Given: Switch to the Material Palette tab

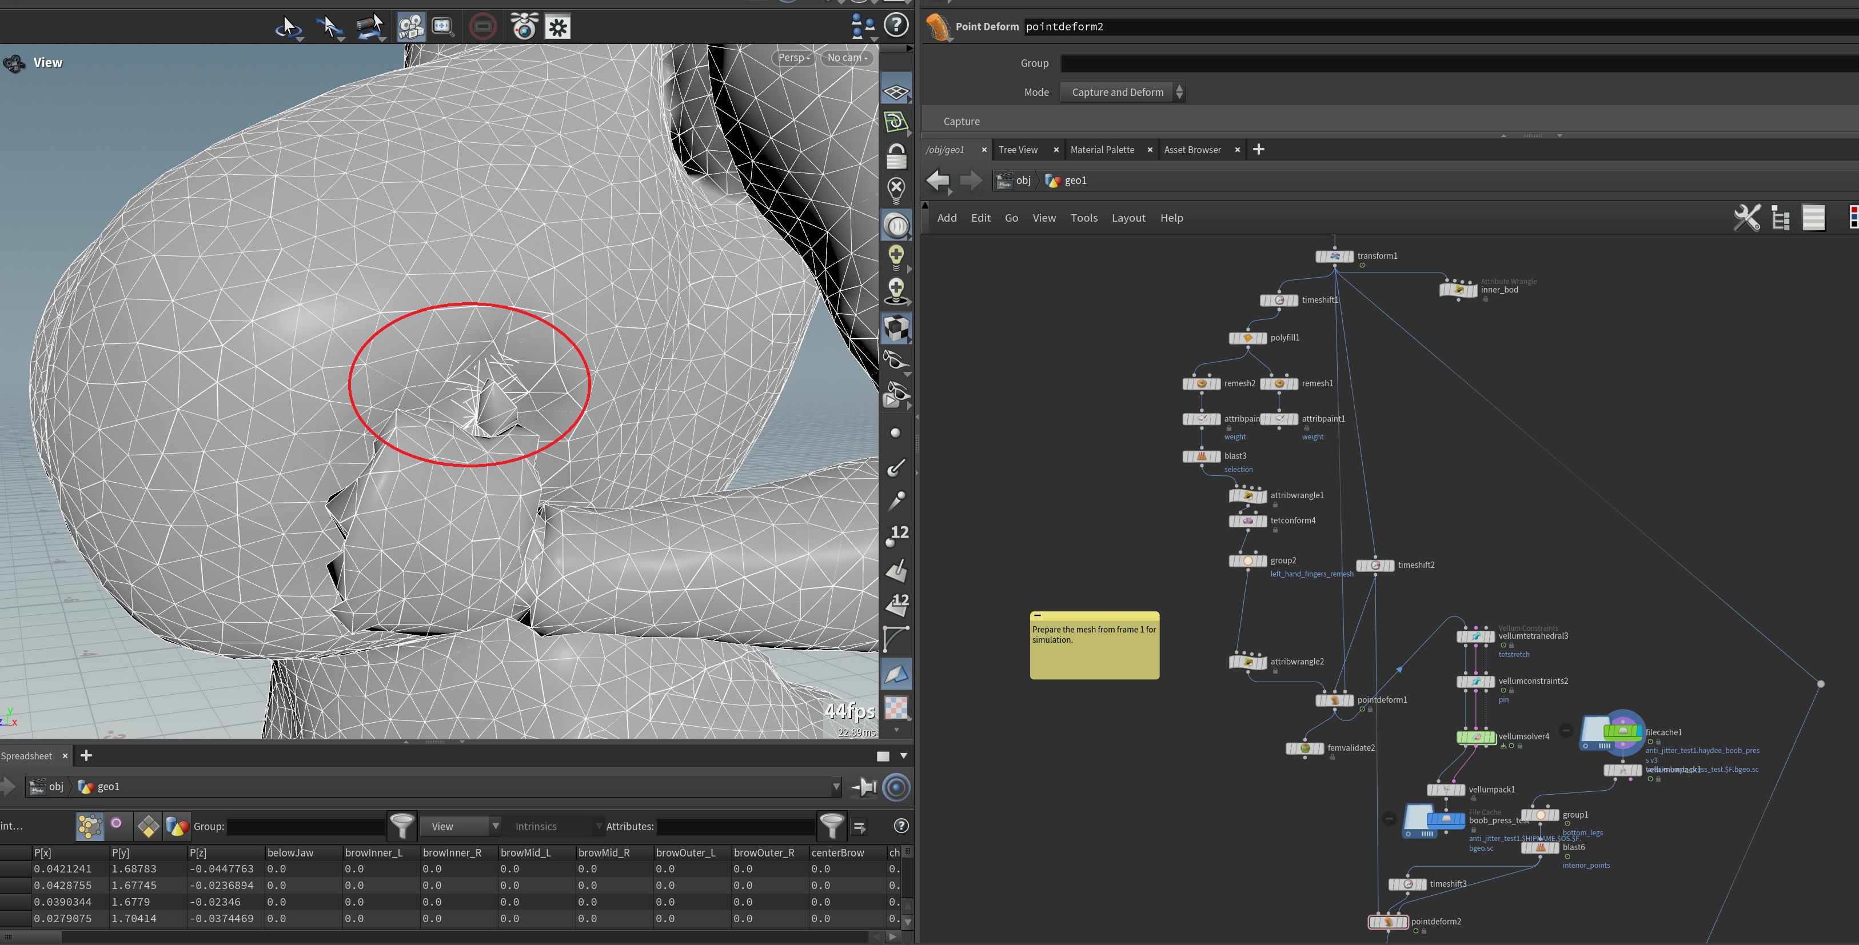Looking at the screenshot, I should coord(1102,149).
